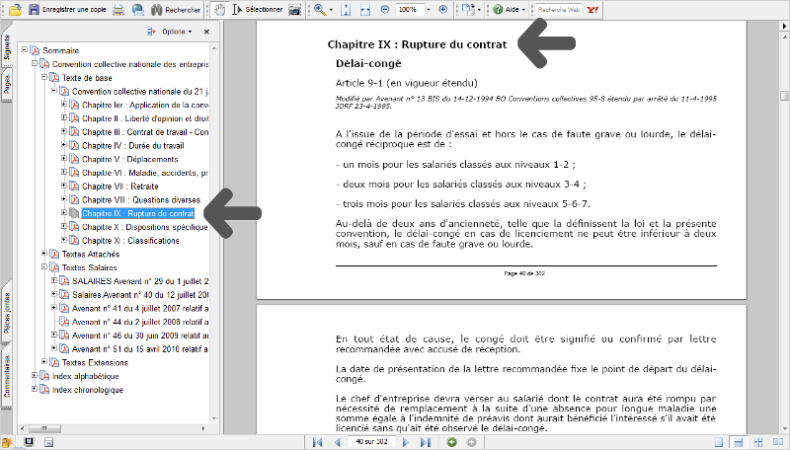The height and width of the screenshot is (450, 790).
Task: Fit page width in window
Action: click(x=365, y=9)
